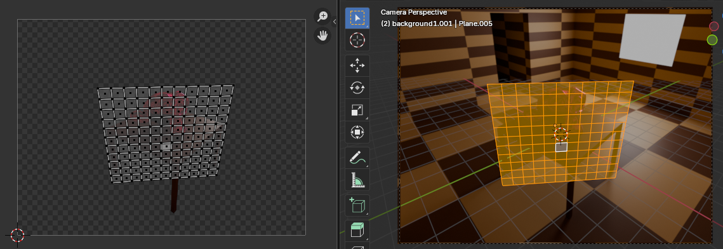Click the UV editor pan hand icon
This screenshot has width=723, height=249.
(x=322, y=36)
